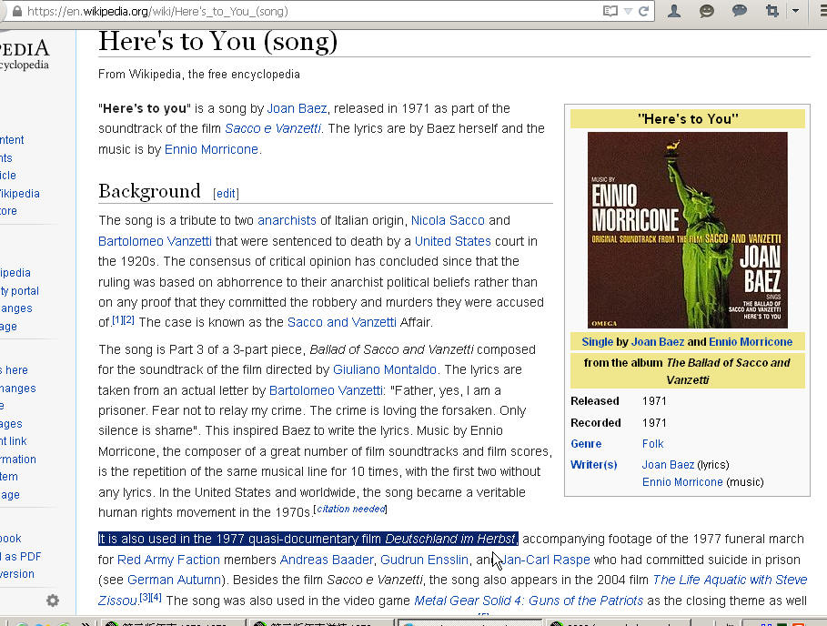The width and height of the screenshot is (827, 626).
Task: Click the 'citation needed' superscript link
Action: click(351, 509)
